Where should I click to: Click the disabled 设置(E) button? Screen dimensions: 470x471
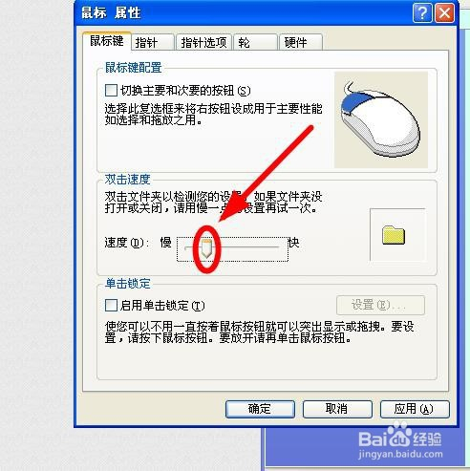click(x=380, y=305)
